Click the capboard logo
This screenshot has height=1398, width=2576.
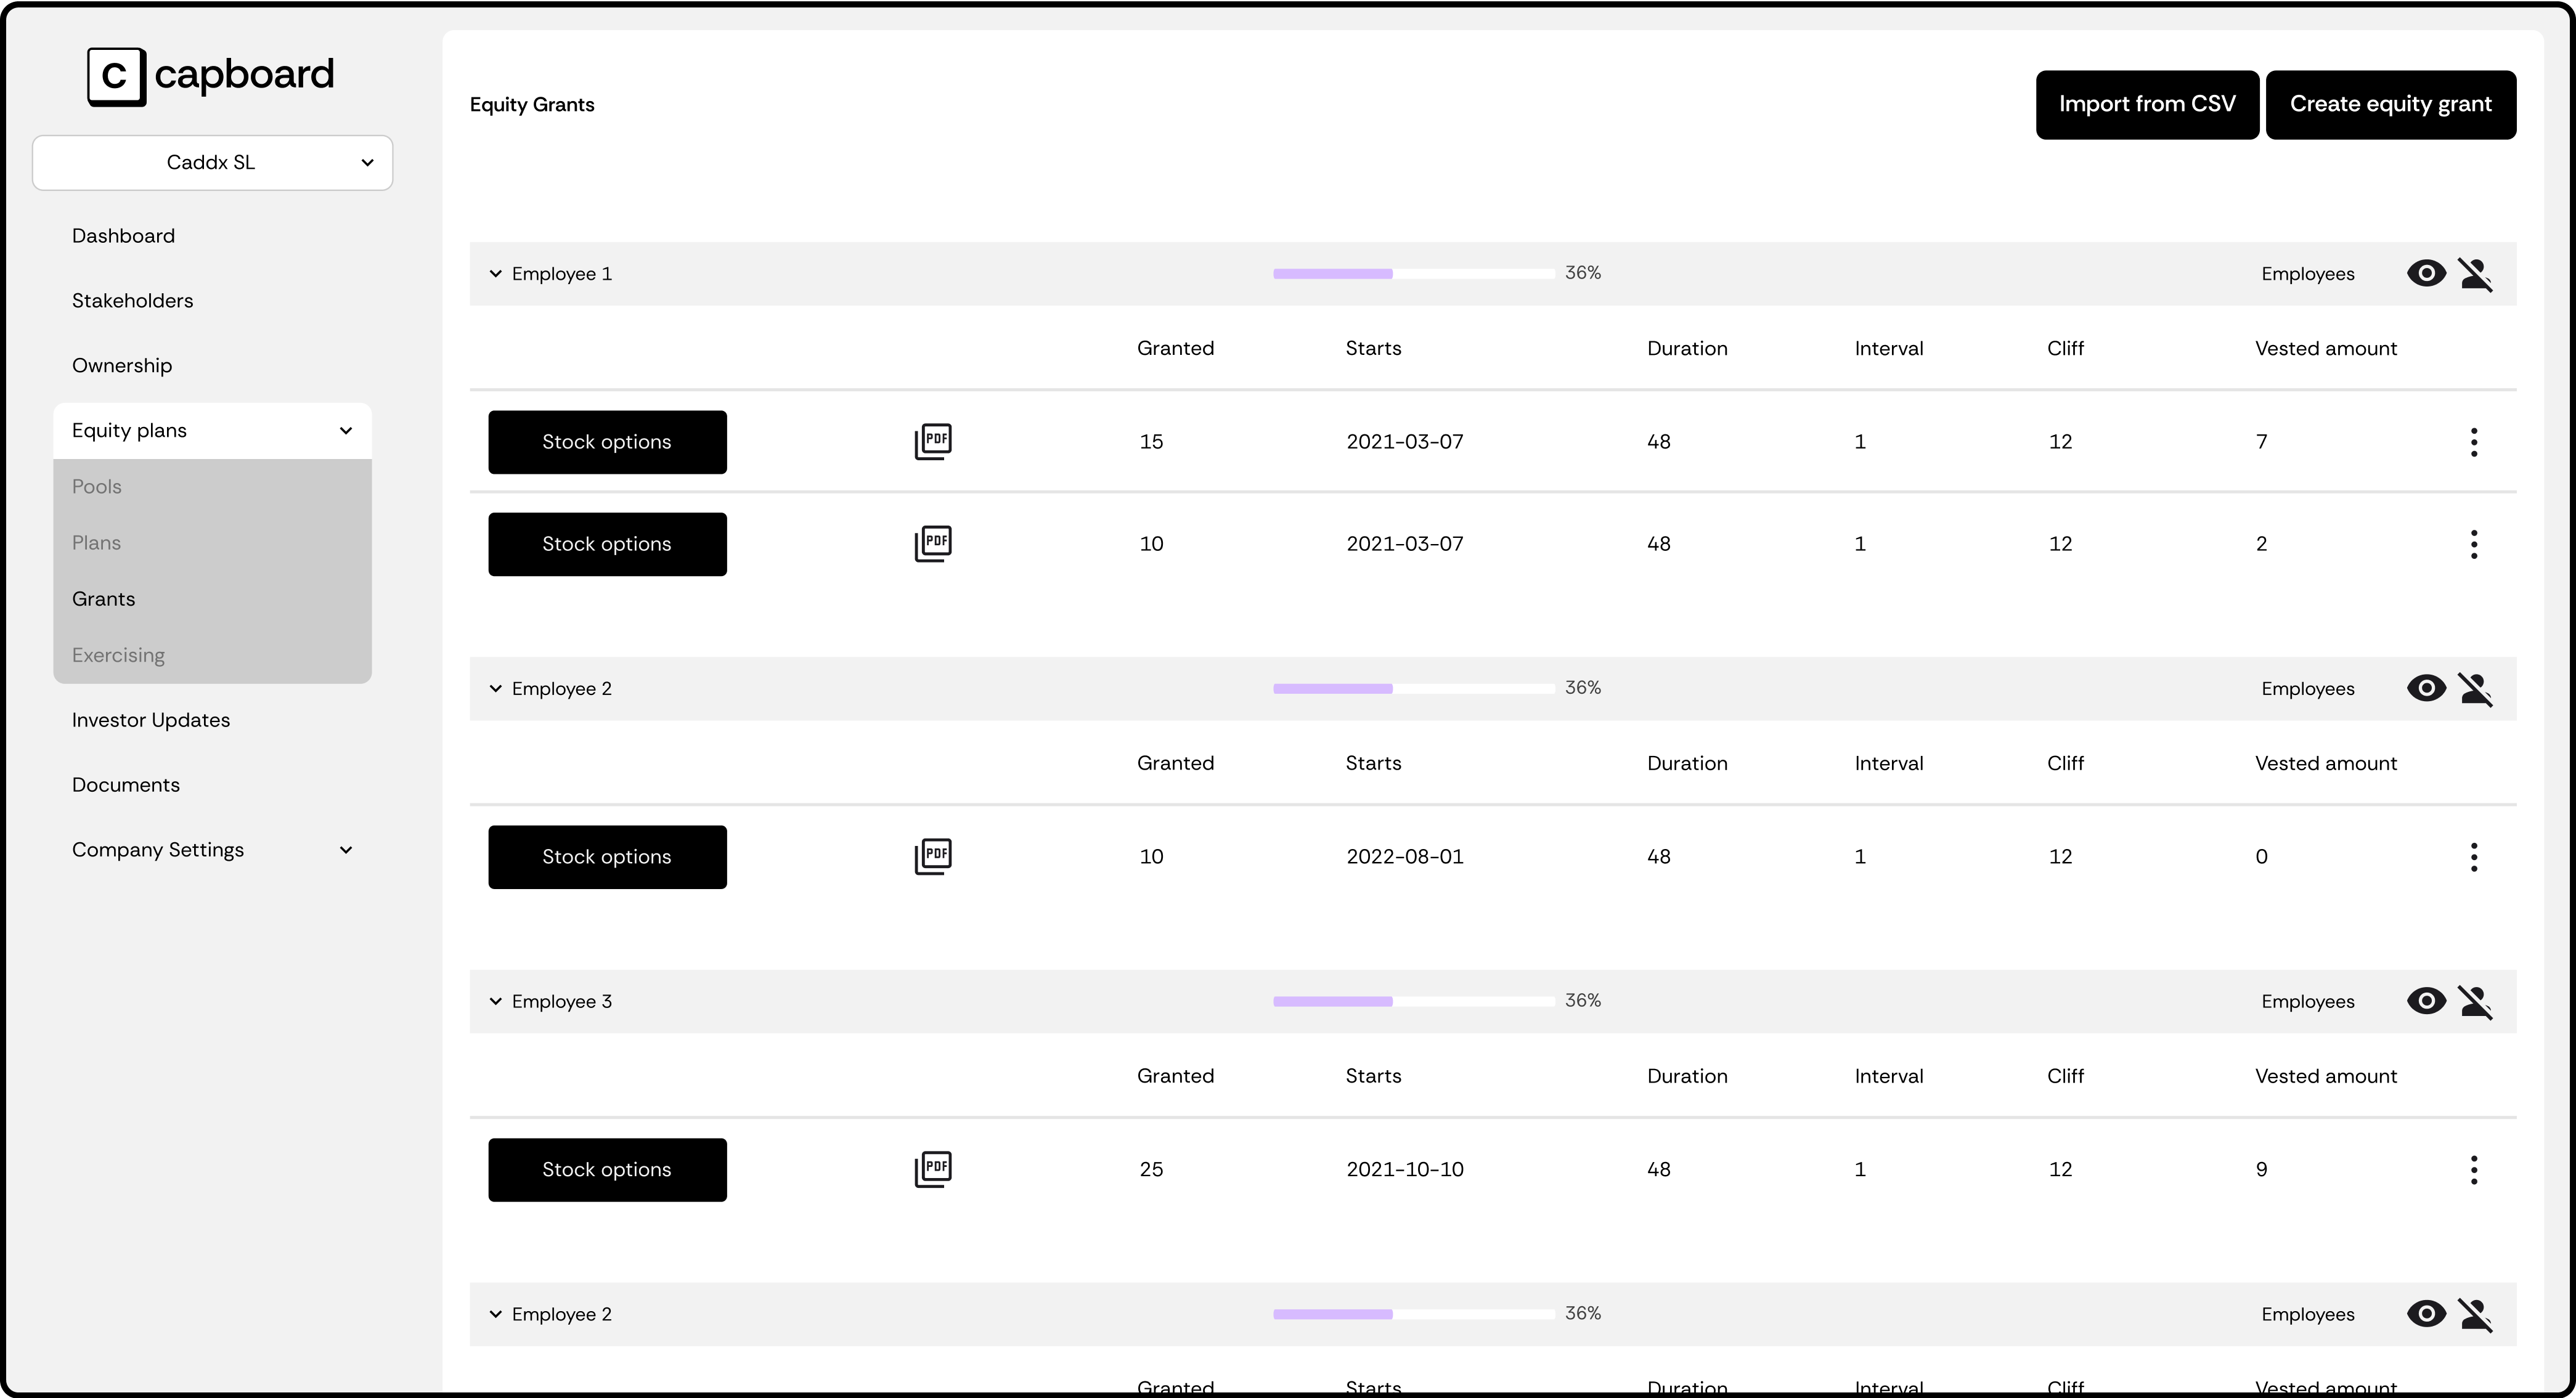(x=211, y=76)
